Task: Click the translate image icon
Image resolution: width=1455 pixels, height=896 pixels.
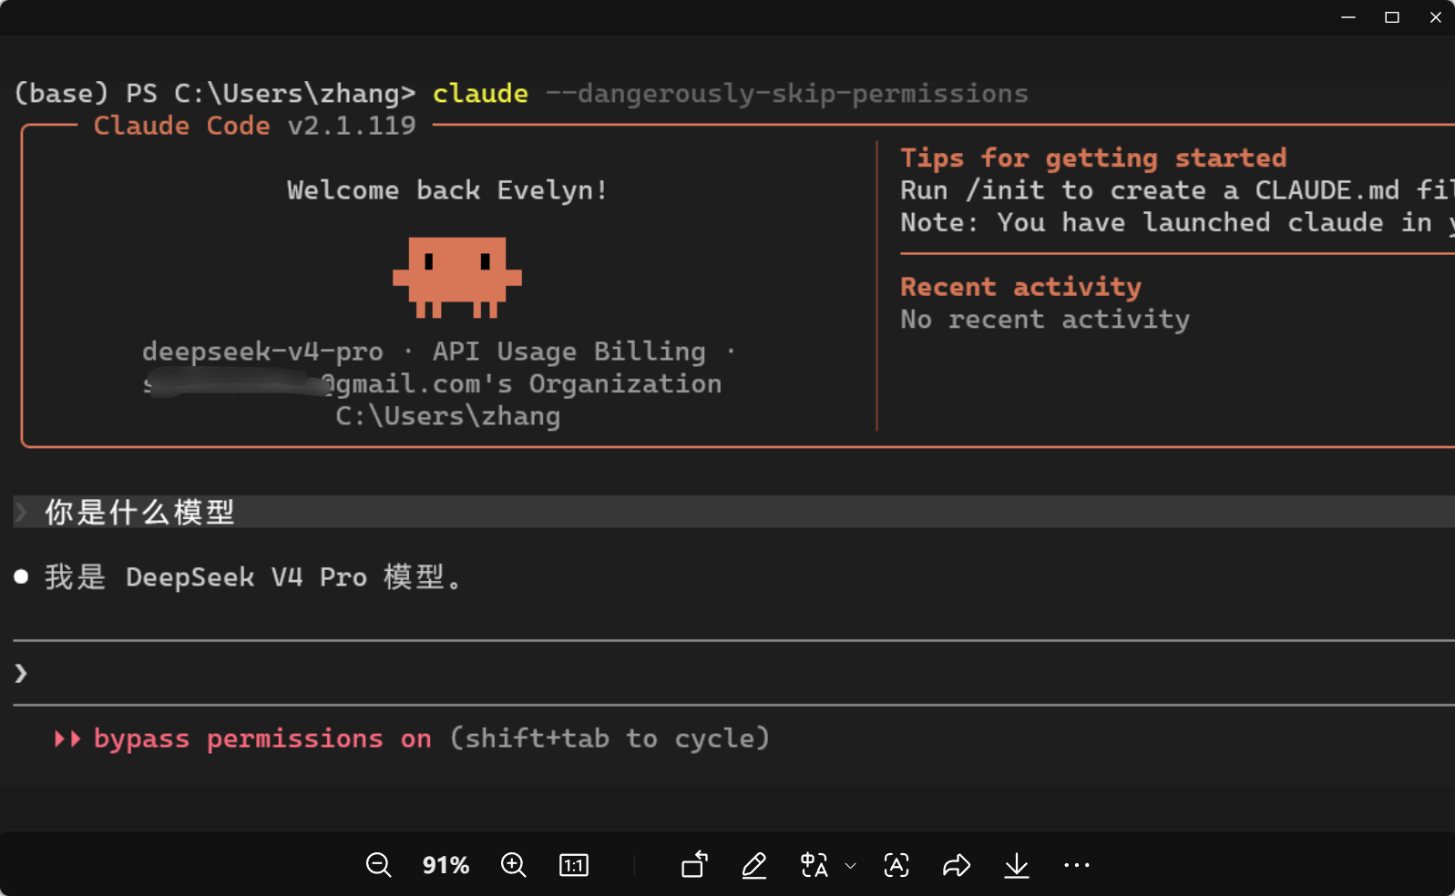Action: [x=814, y=865]
